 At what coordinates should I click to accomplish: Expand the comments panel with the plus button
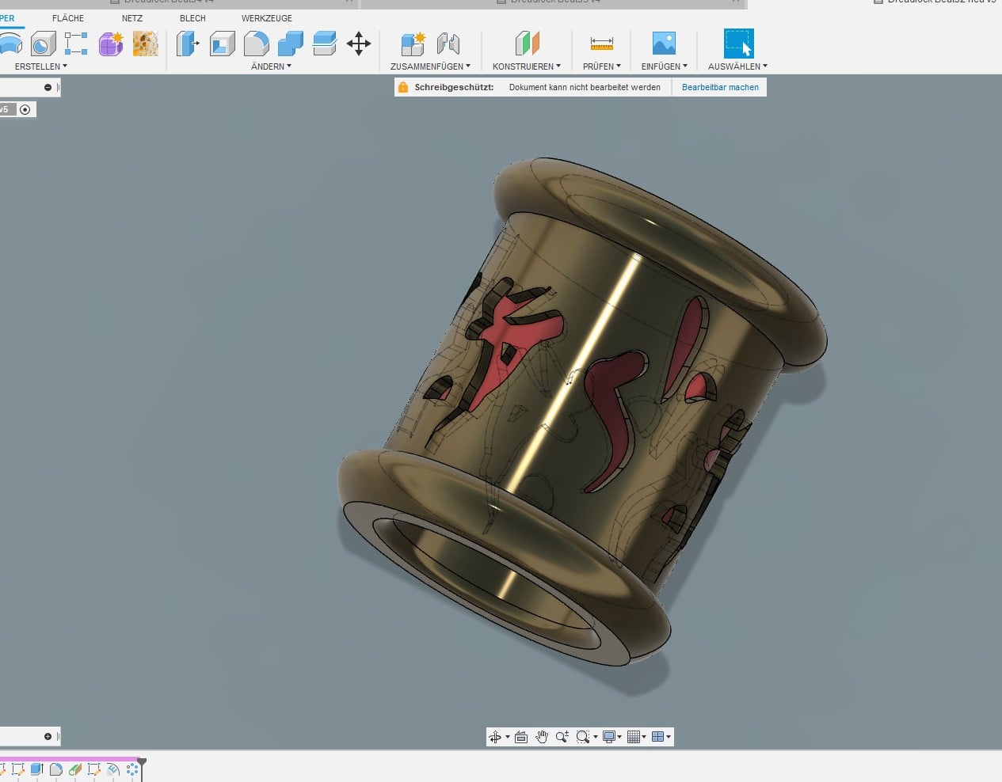pyautogui.click(x=48, y=736)
